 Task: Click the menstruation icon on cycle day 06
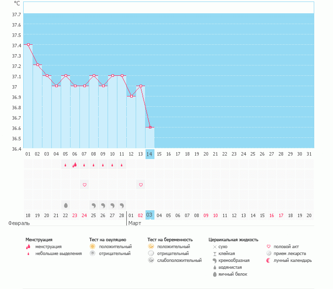[x=75, y=165]
